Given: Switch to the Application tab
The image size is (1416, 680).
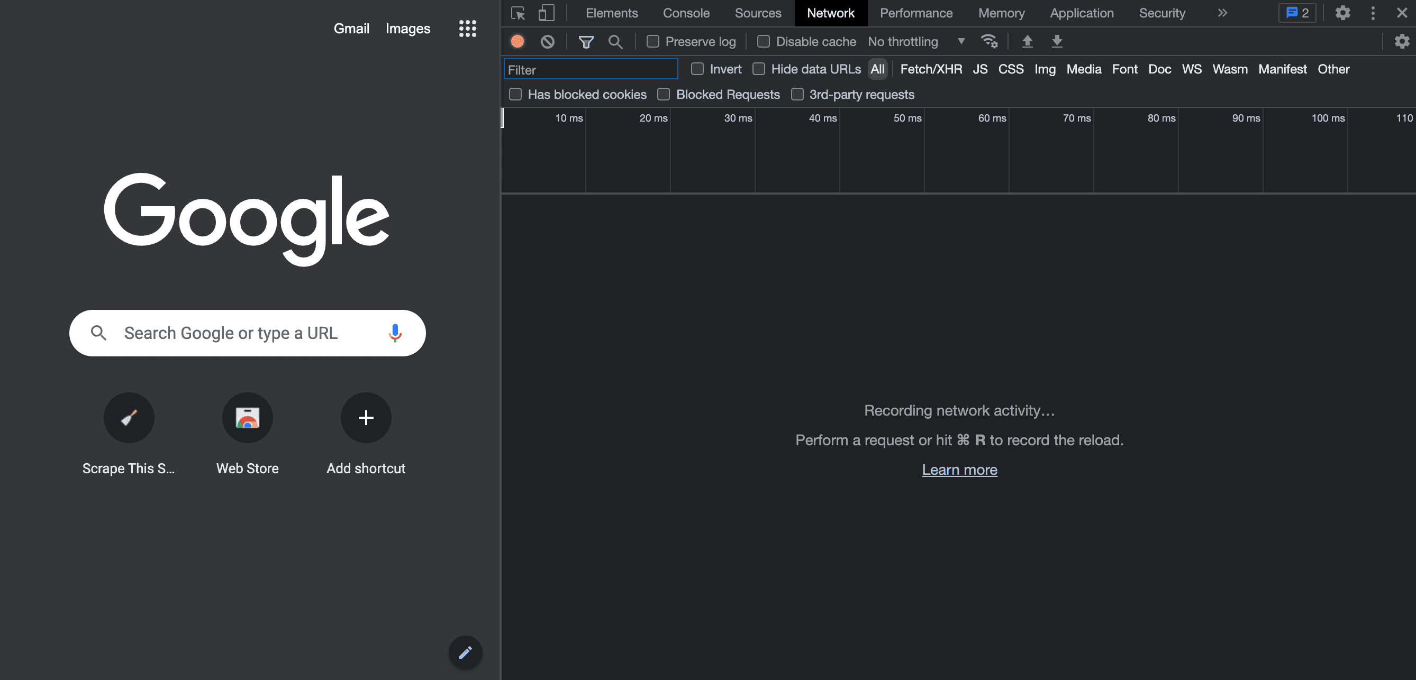Looking at the screenshot, I should (x=1081, y=13).
